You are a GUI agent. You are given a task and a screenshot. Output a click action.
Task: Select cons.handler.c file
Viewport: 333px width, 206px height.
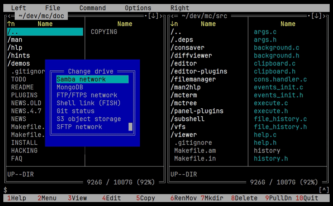click(x=280, y=79)
